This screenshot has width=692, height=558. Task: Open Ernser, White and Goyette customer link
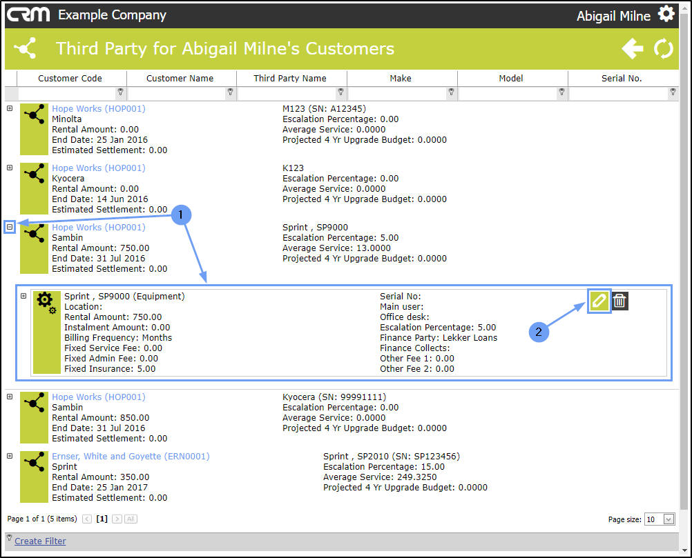(x=131, y=456)
